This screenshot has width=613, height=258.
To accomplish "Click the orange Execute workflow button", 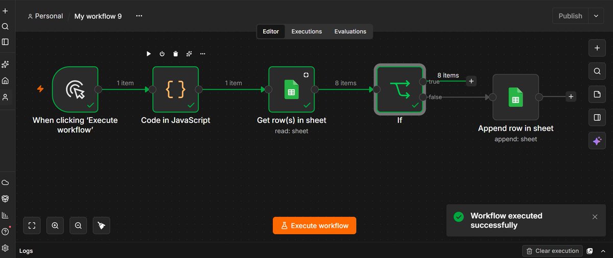I will (x=314, y=225).
